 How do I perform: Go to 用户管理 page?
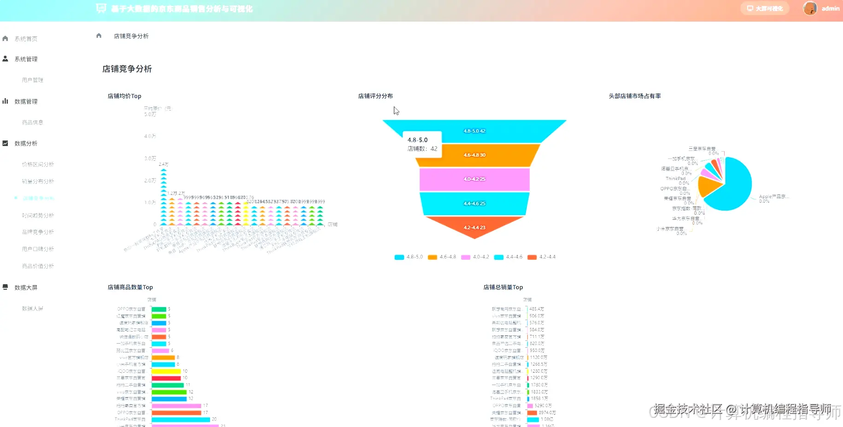pos(32,80)
